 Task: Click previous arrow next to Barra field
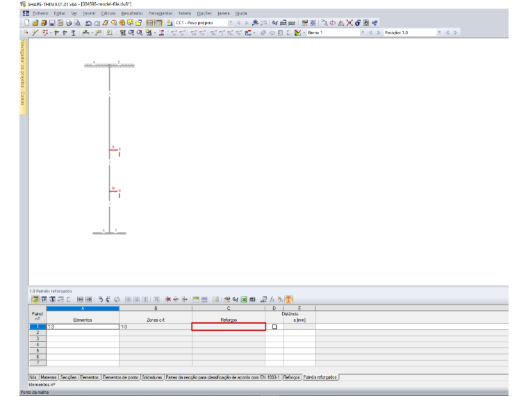coord(371,33)
